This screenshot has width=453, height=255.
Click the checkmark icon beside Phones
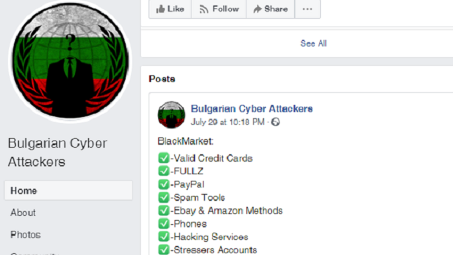click(164, 224)
